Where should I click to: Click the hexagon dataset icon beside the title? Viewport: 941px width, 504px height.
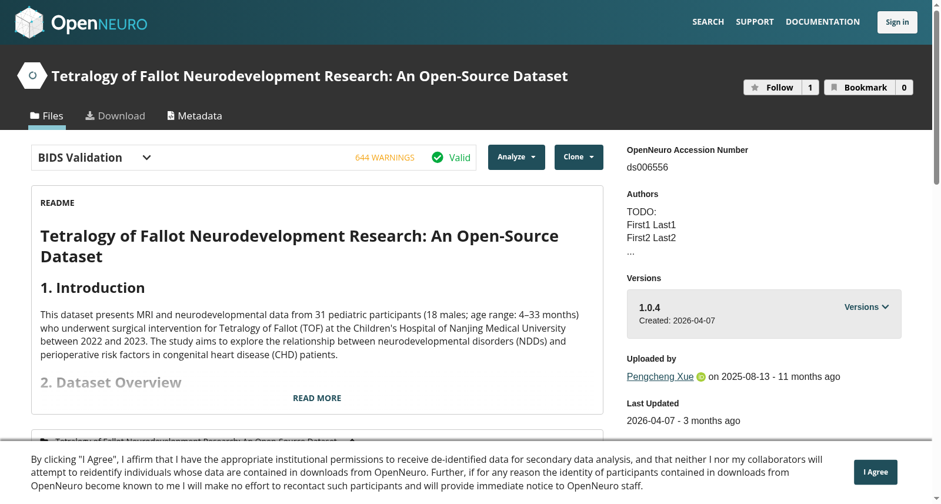(32, 75)
